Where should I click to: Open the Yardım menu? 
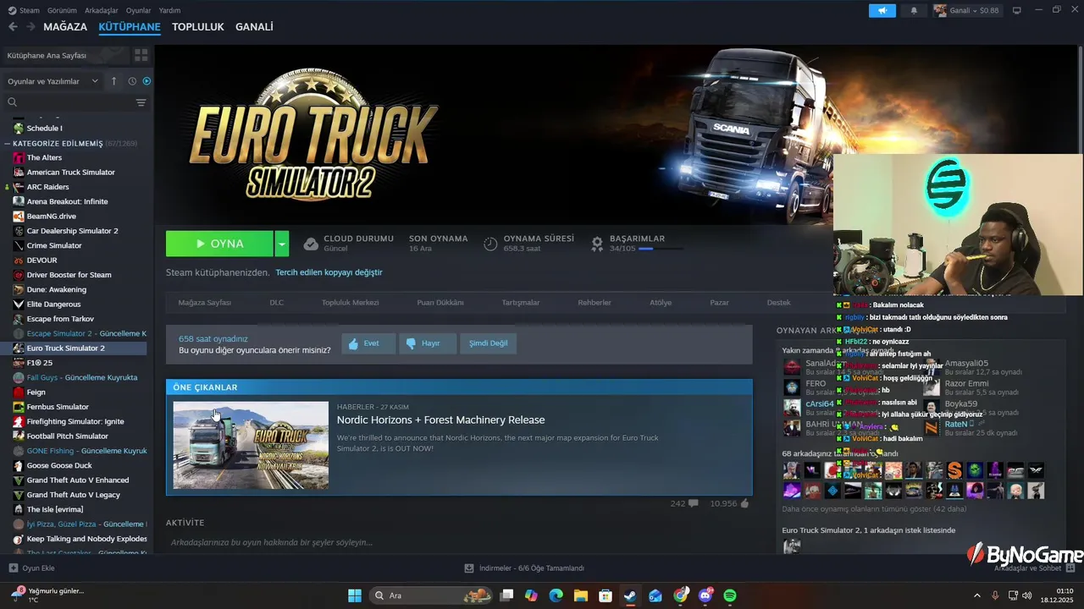tap(170, 10)
